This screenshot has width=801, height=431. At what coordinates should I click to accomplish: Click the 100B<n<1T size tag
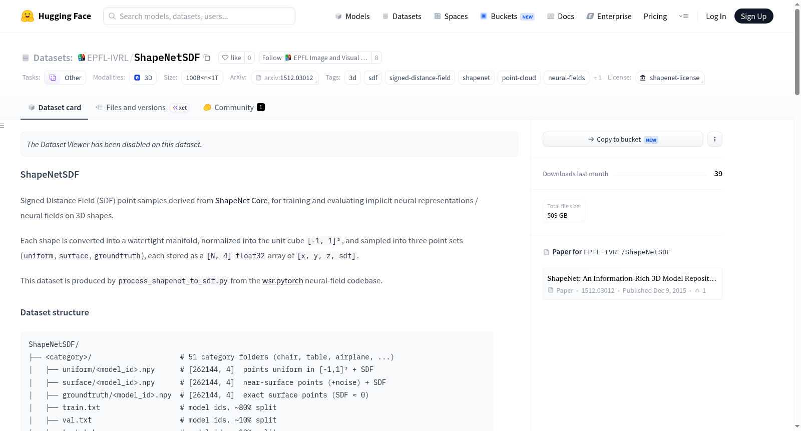point(202,78)
